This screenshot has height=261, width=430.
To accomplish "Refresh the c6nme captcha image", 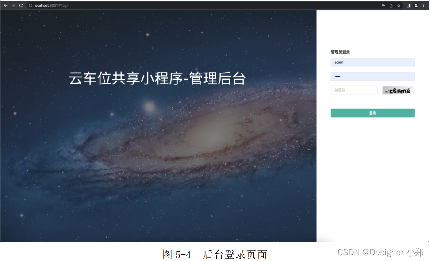I will [398, 90].
